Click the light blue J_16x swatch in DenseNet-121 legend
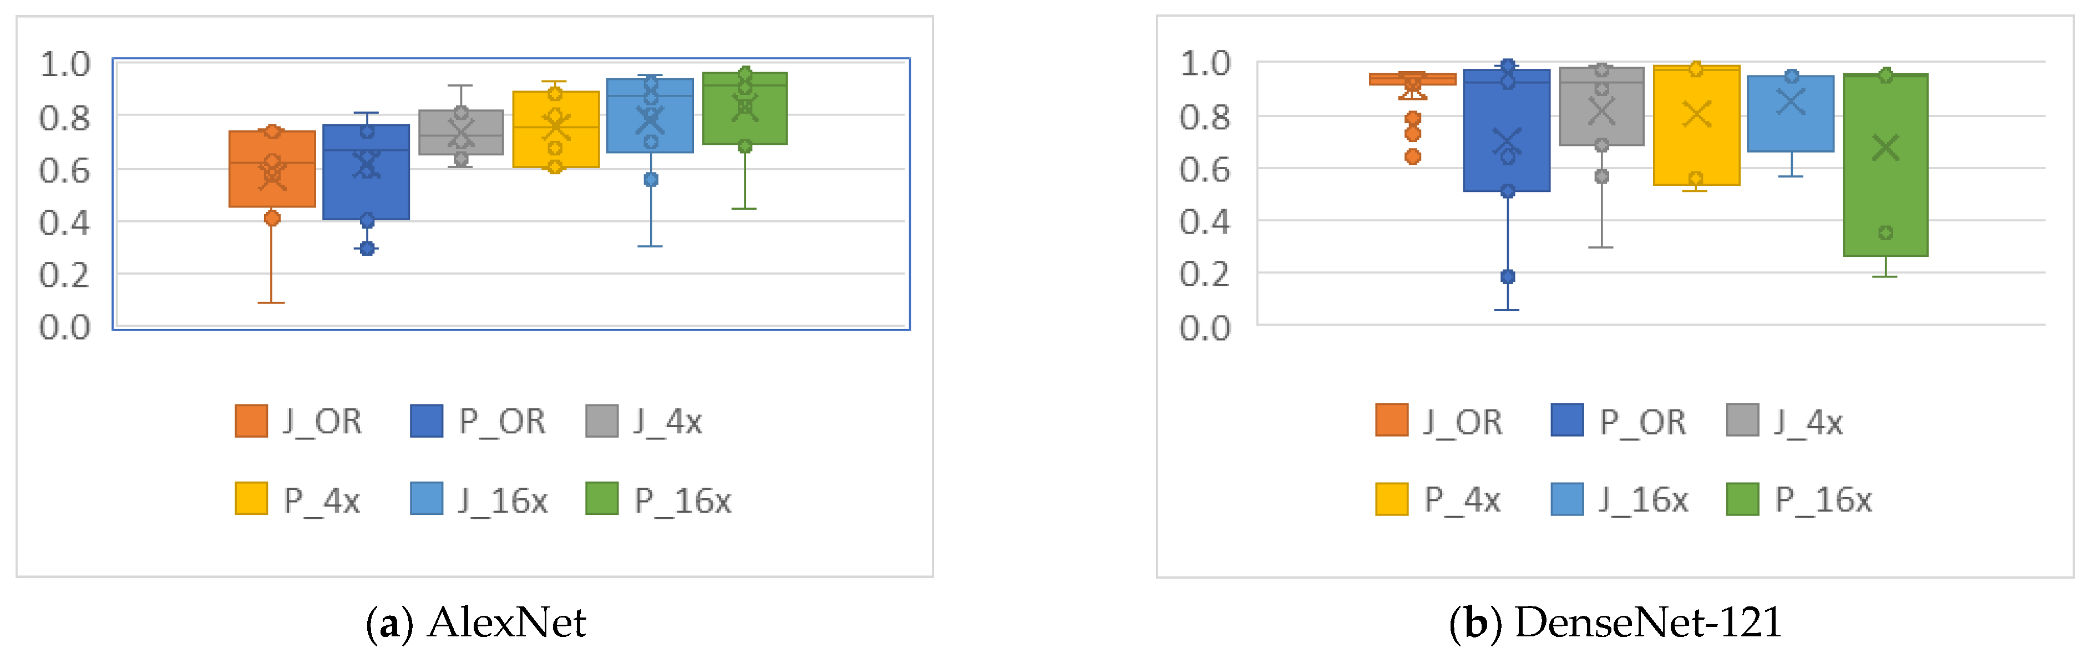 pyautogui.click(x=1566, y=499)
